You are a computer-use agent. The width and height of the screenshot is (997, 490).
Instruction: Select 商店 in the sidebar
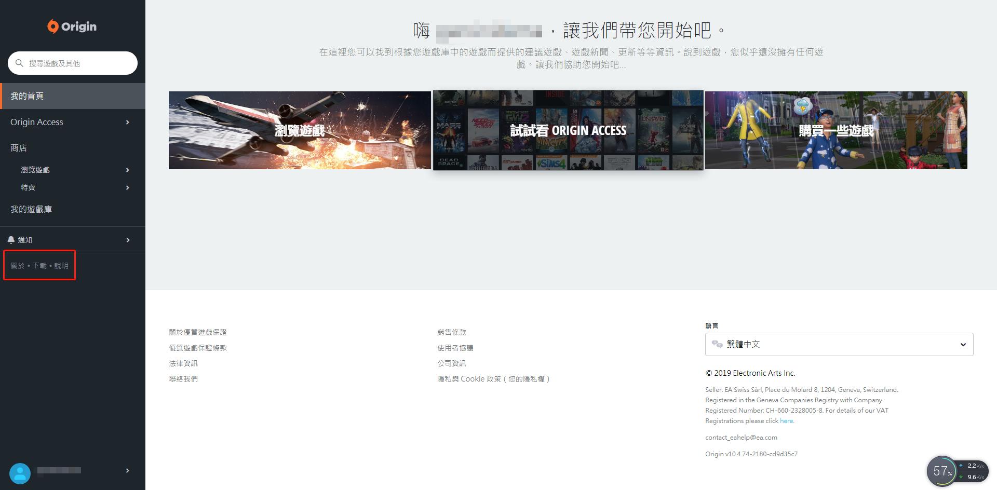[x=19, y=148]
